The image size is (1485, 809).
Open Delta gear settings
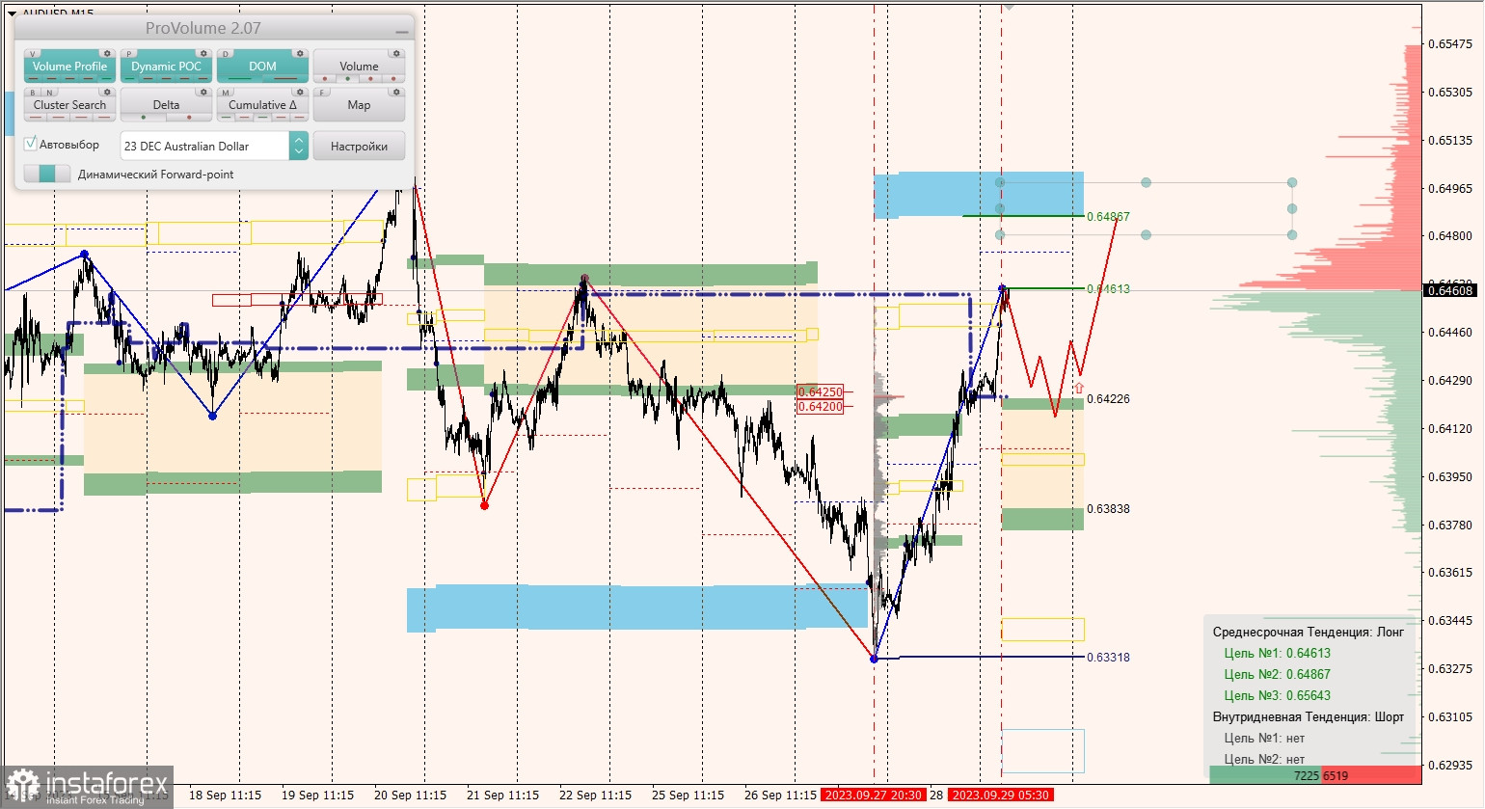(x=203, y=93)
